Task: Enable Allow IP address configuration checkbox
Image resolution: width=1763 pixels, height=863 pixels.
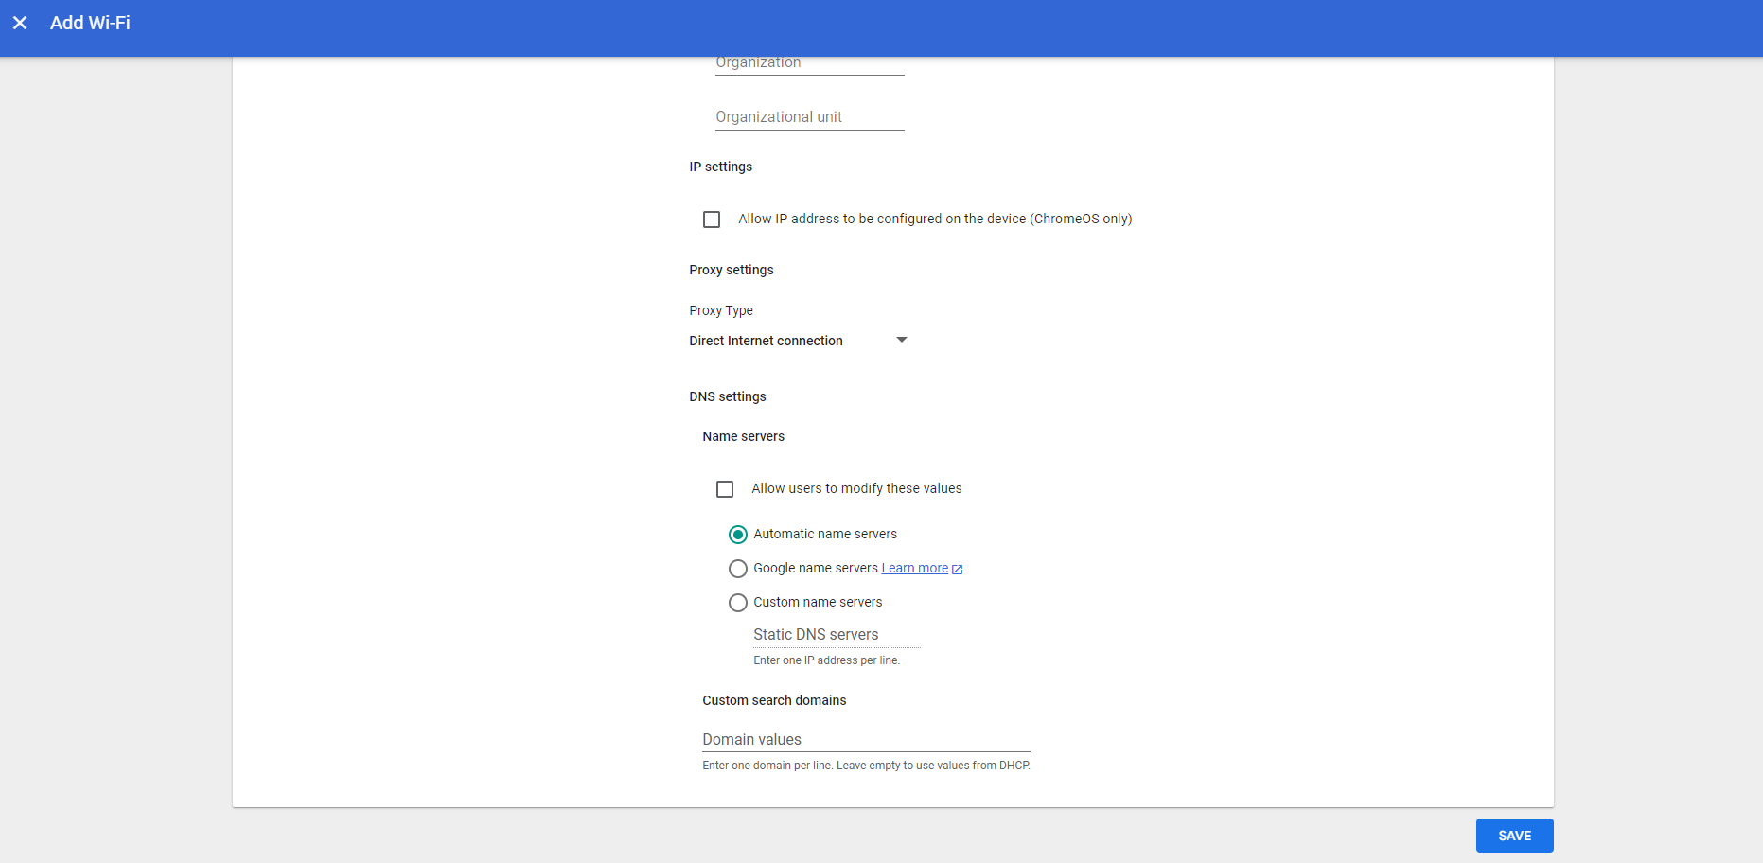Action: pos(712,220)
